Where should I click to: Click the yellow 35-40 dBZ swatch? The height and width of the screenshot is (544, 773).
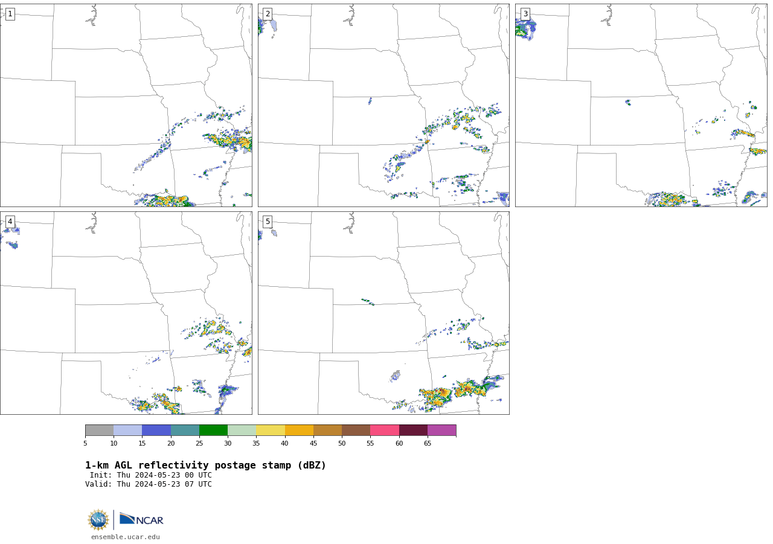(x=271, y=430)
